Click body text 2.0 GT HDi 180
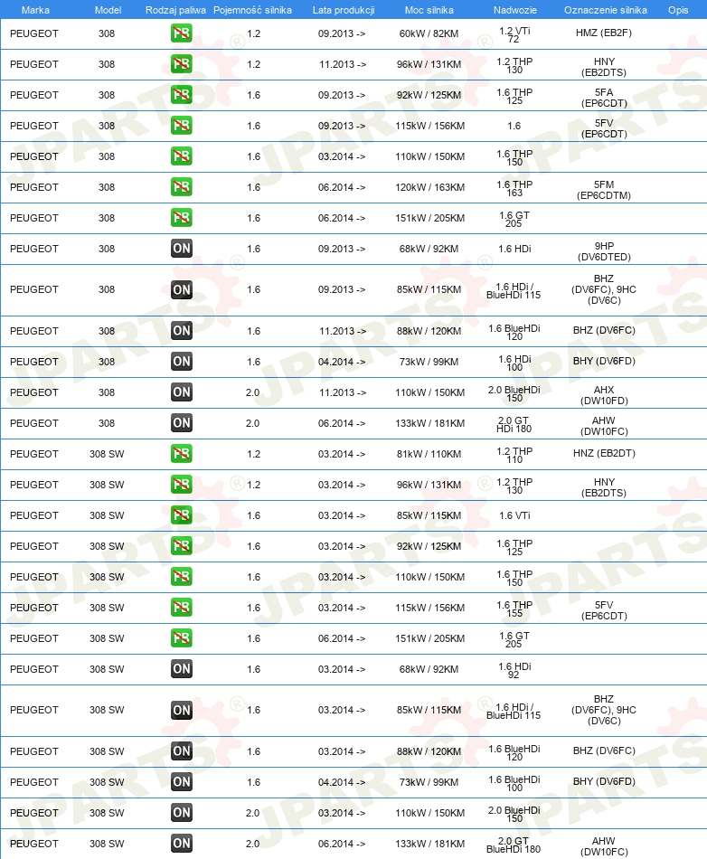Image resolution: width=707 pixels, height=859 pixels. tap(514, 425)
